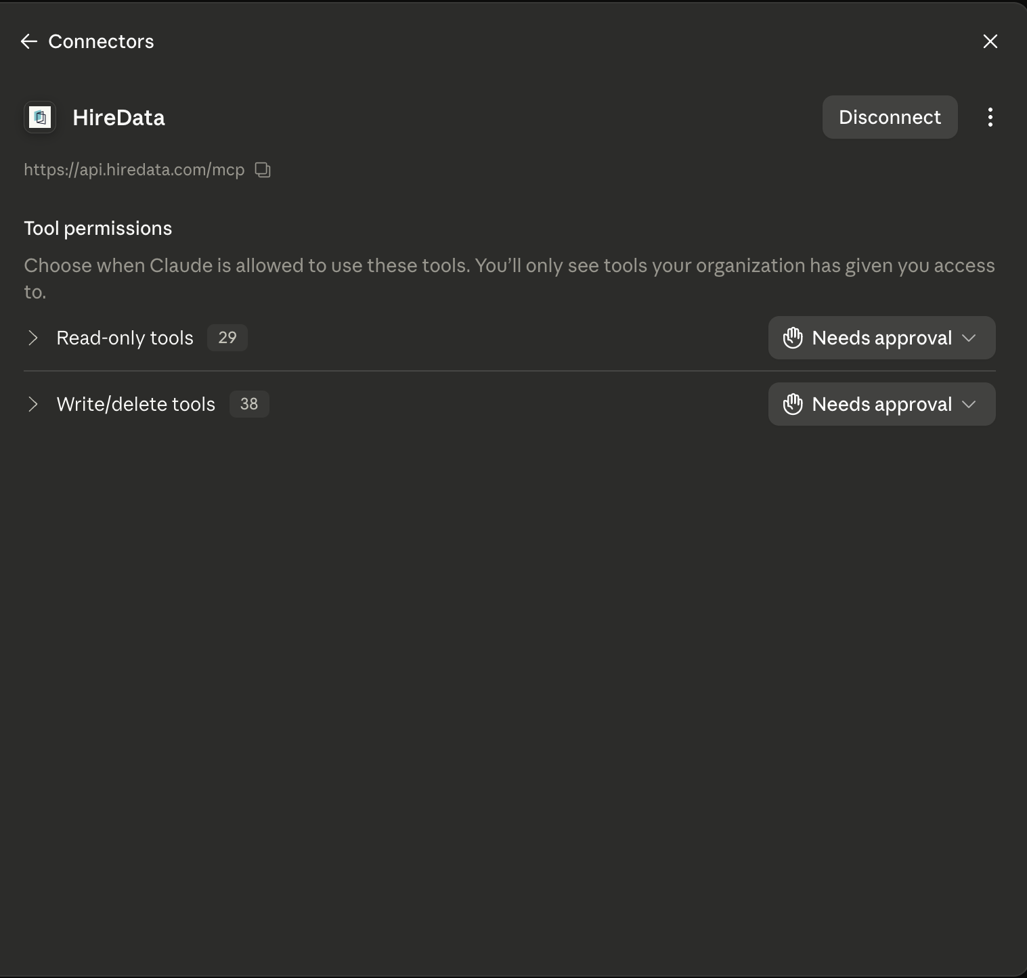The width and height of the screenshot is (1027, 978).
Task: Click the Write/delete tools label
Action: click(x=135, y=404)
